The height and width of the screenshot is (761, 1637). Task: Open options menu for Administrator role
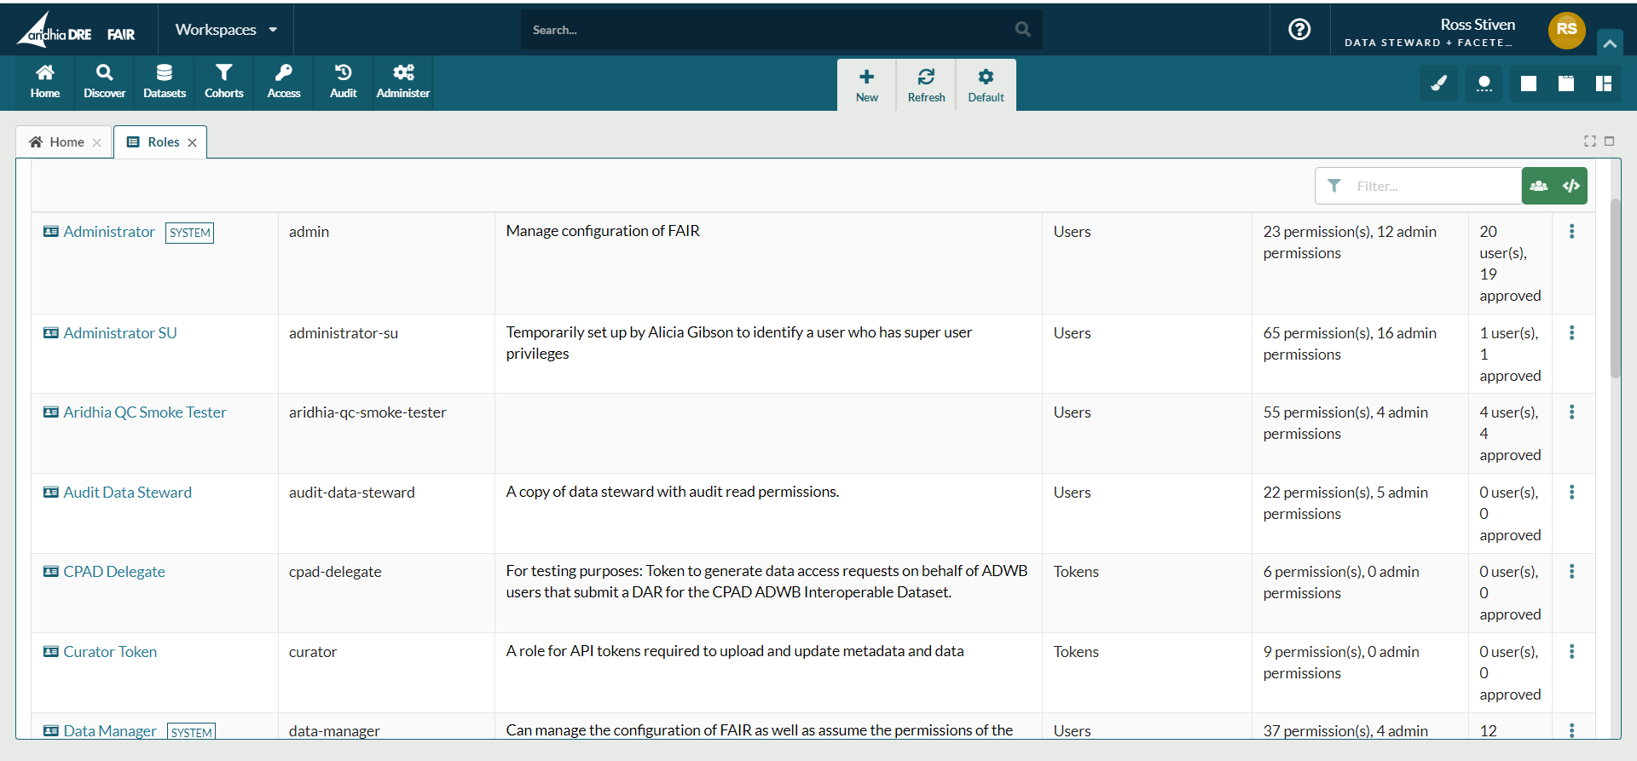tap(1571, 232)
